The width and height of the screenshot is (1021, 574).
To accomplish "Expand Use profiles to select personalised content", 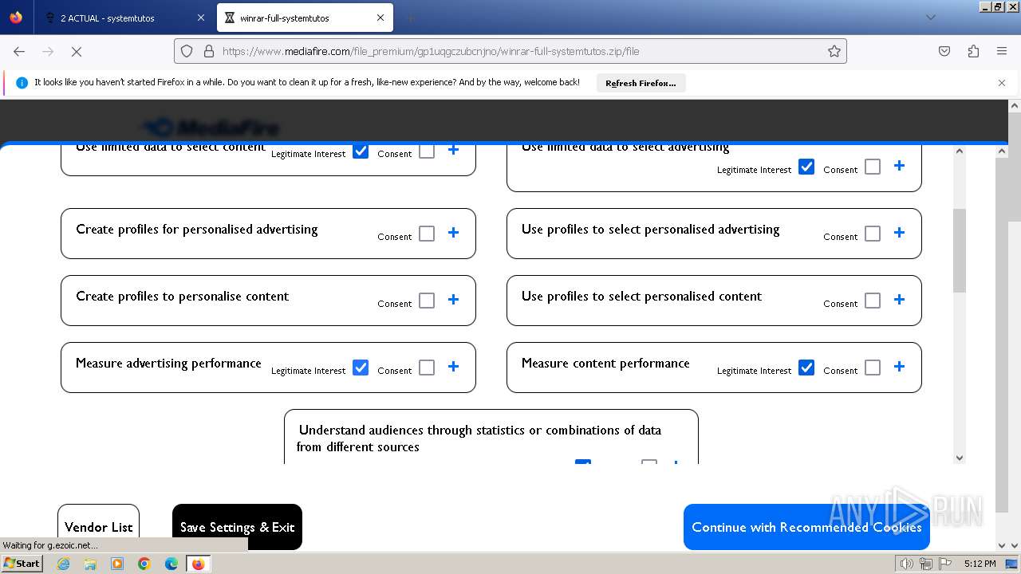I will (x=899, y=300).
